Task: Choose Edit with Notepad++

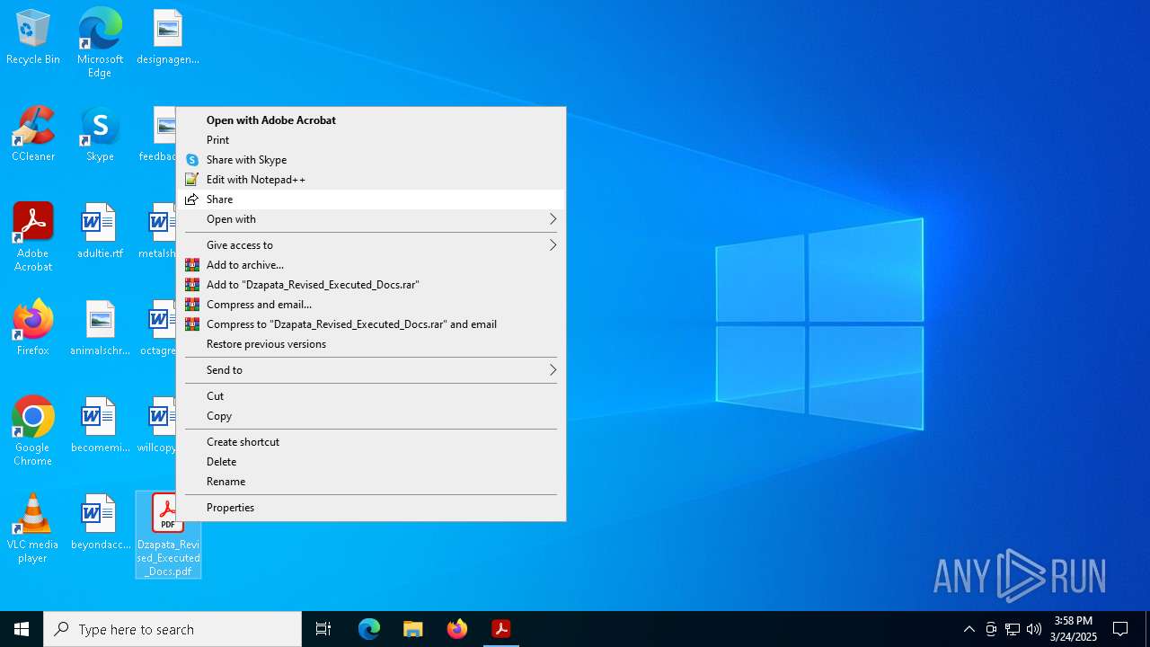Action: coord(371,180)
